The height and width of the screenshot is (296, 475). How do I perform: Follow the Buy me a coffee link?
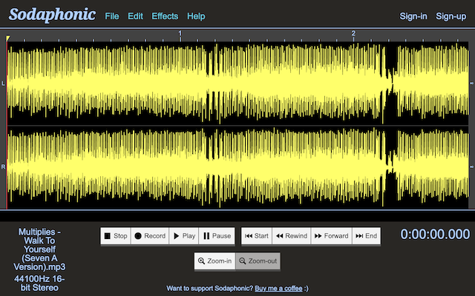pyautogui.click(x=278, y=289)
